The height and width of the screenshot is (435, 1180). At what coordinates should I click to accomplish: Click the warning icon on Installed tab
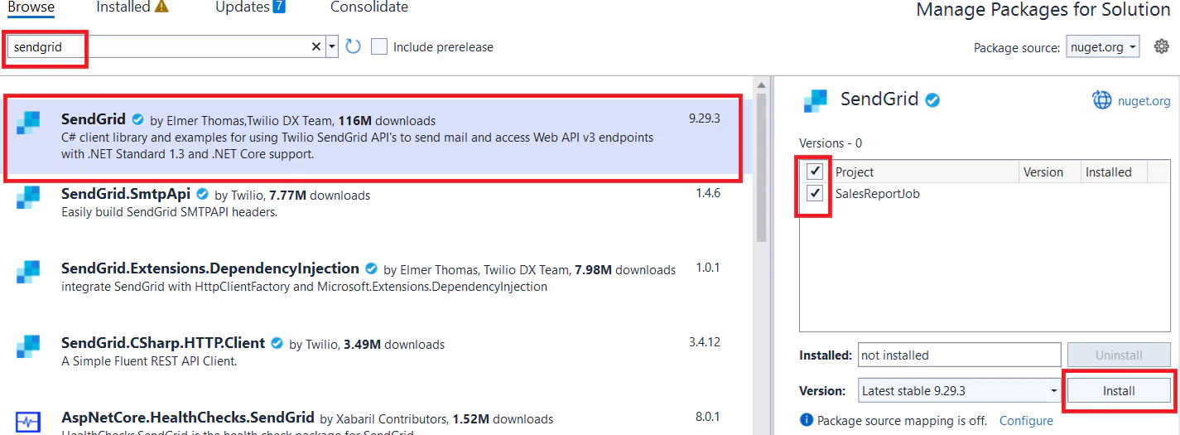(x=161, y=7)
